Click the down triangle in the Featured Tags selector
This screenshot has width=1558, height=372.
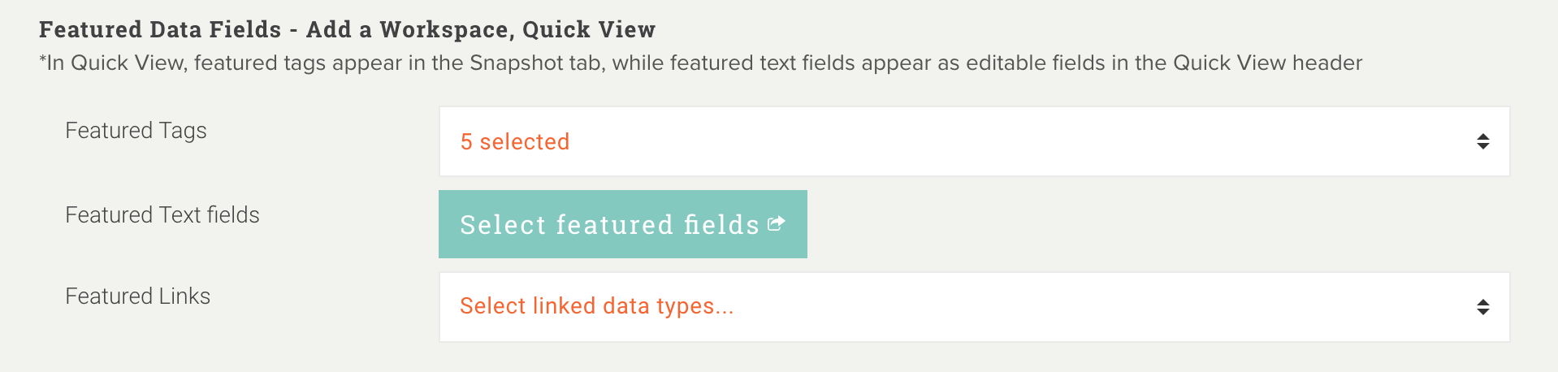click(1482, 147)
